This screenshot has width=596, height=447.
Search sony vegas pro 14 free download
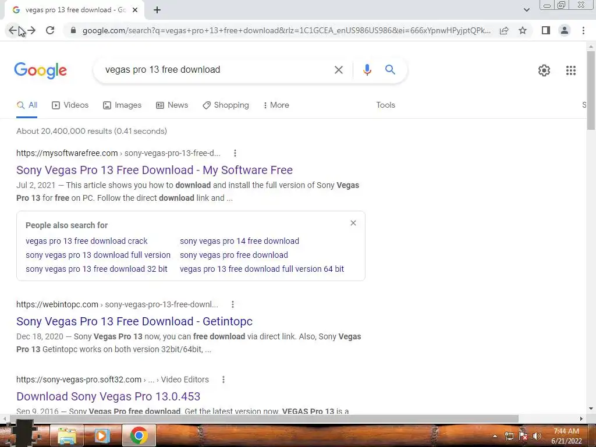click(239, 241)
